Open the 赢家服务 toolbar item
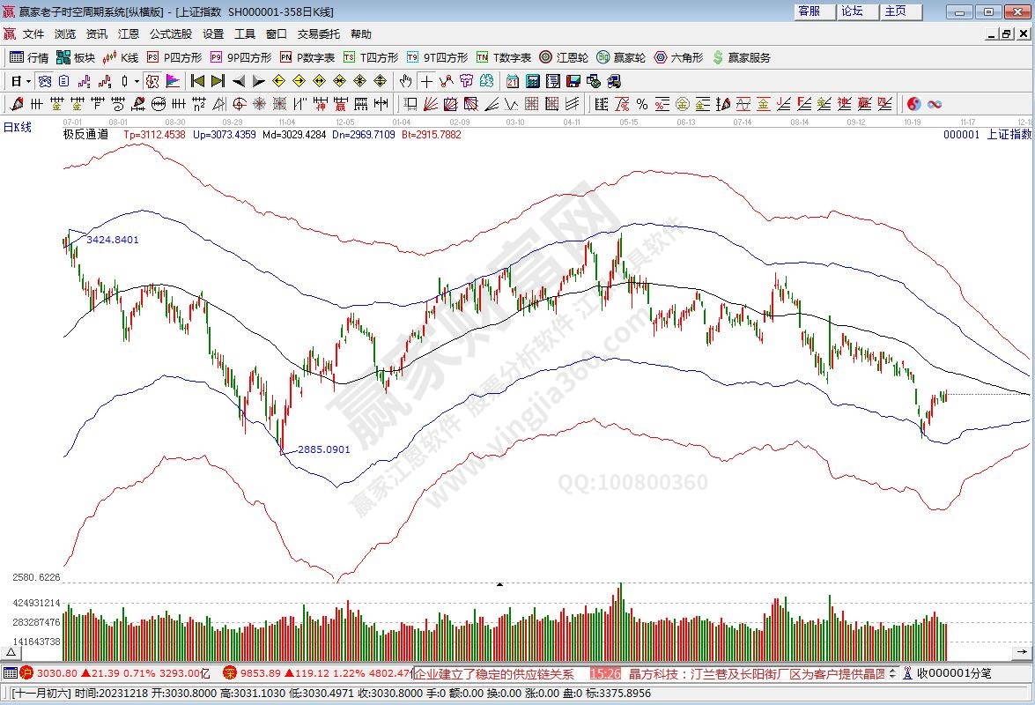Screen dimensions: 1035x705 (741, 57)
